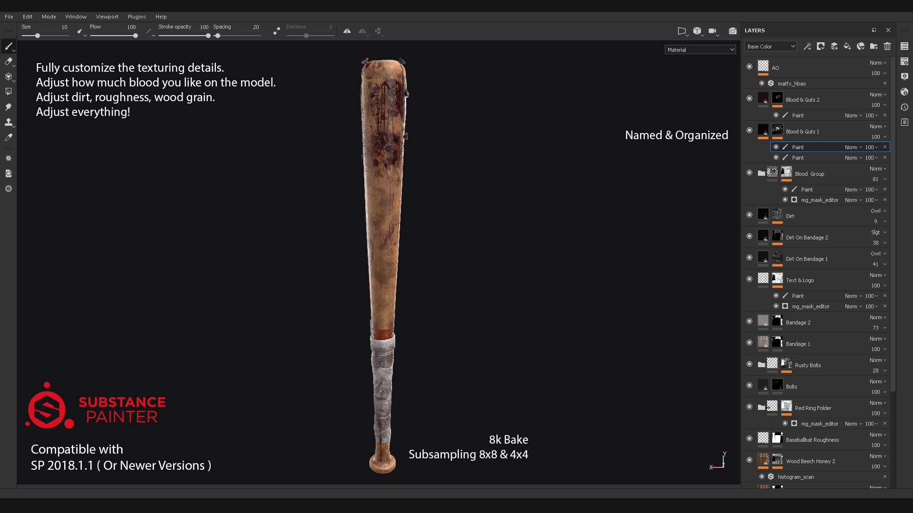Screen dimensions: 913x513
Task: Open blend mode of Dirt On Bandage 2
Action: (878, 232)
